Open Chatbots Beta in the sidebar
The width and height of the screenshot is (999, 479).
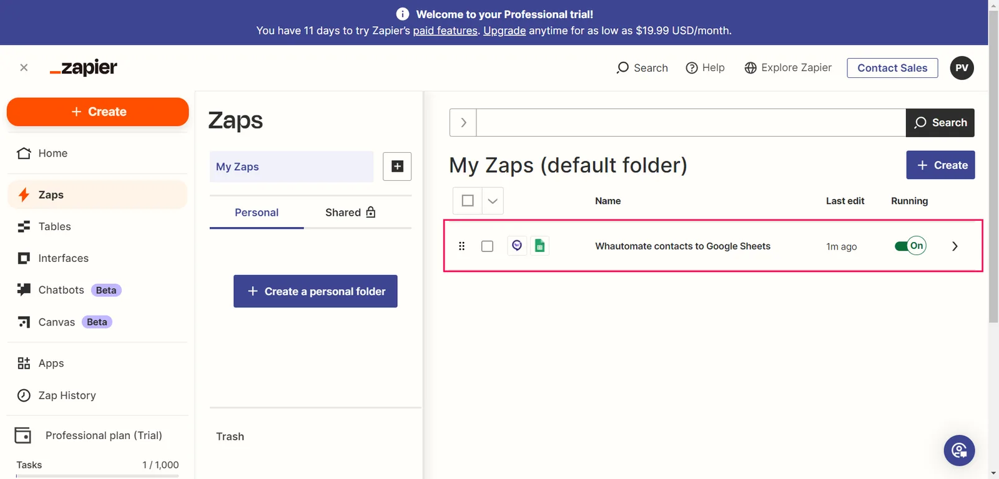click(x=97, y=290)
